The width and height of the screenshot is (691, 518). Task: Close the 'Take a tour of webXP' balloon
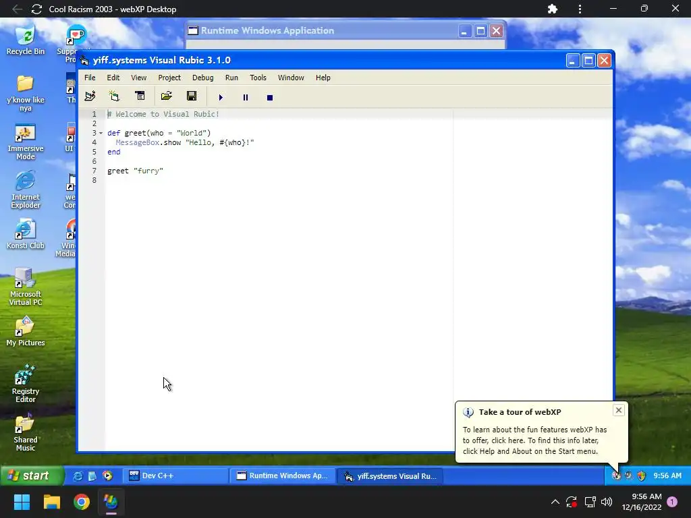tap(619, 410)
